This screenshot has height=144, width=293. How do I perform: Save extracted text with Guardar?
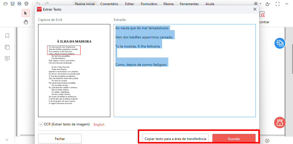234,139
